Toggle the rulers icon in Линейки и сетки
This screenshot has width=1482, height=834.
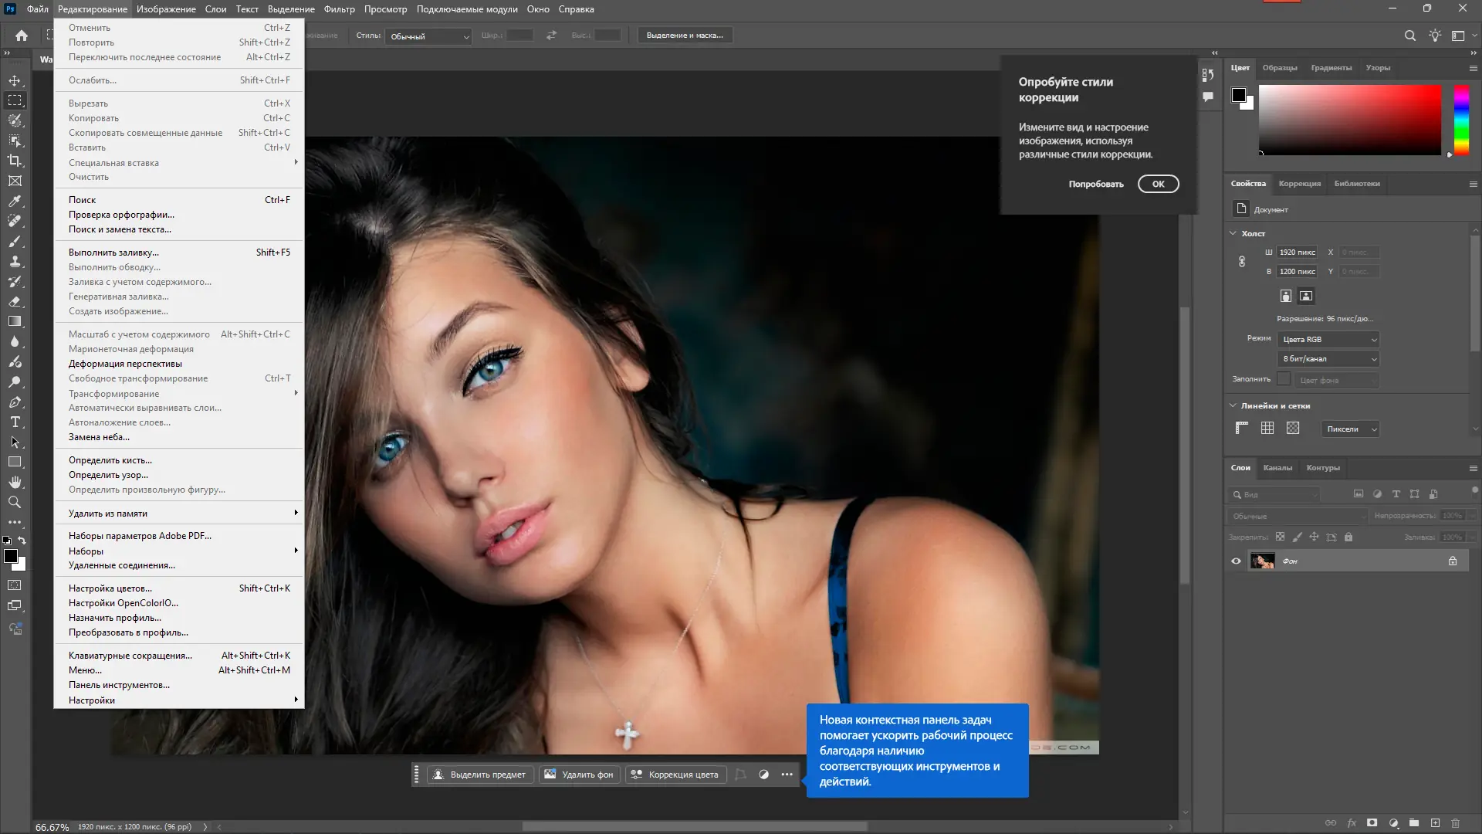coord(1242,429)
